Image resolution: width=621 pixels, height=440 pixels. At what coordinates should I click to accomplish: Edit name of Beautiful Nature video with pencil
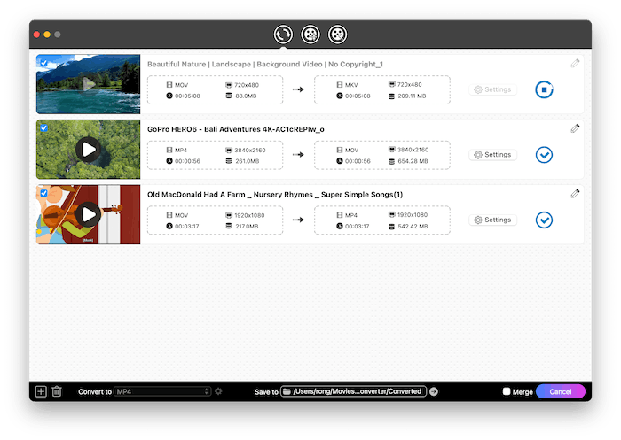tap(575, 63)
